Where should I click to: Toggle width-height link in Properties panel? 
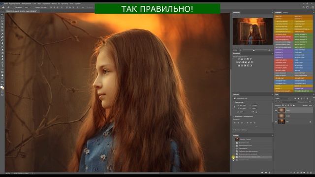(235, 107)
